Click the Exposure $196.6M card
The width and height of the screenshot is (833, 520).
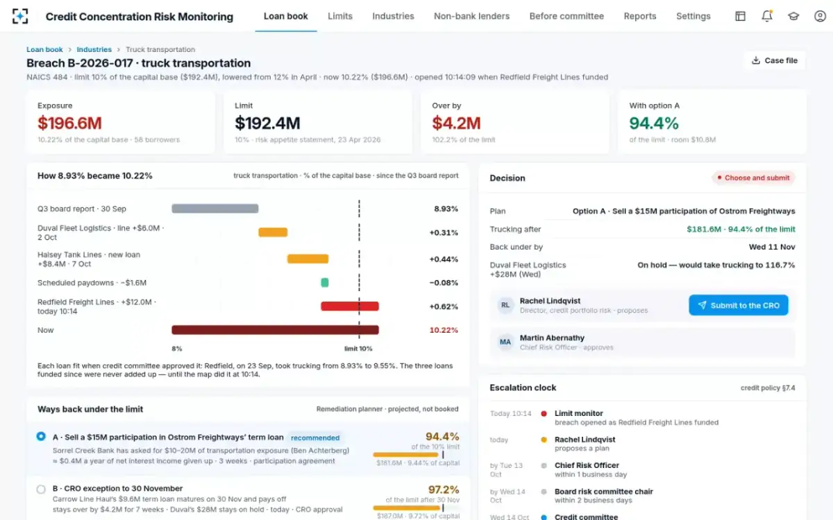pyautogui.click(x=121, y=122)
